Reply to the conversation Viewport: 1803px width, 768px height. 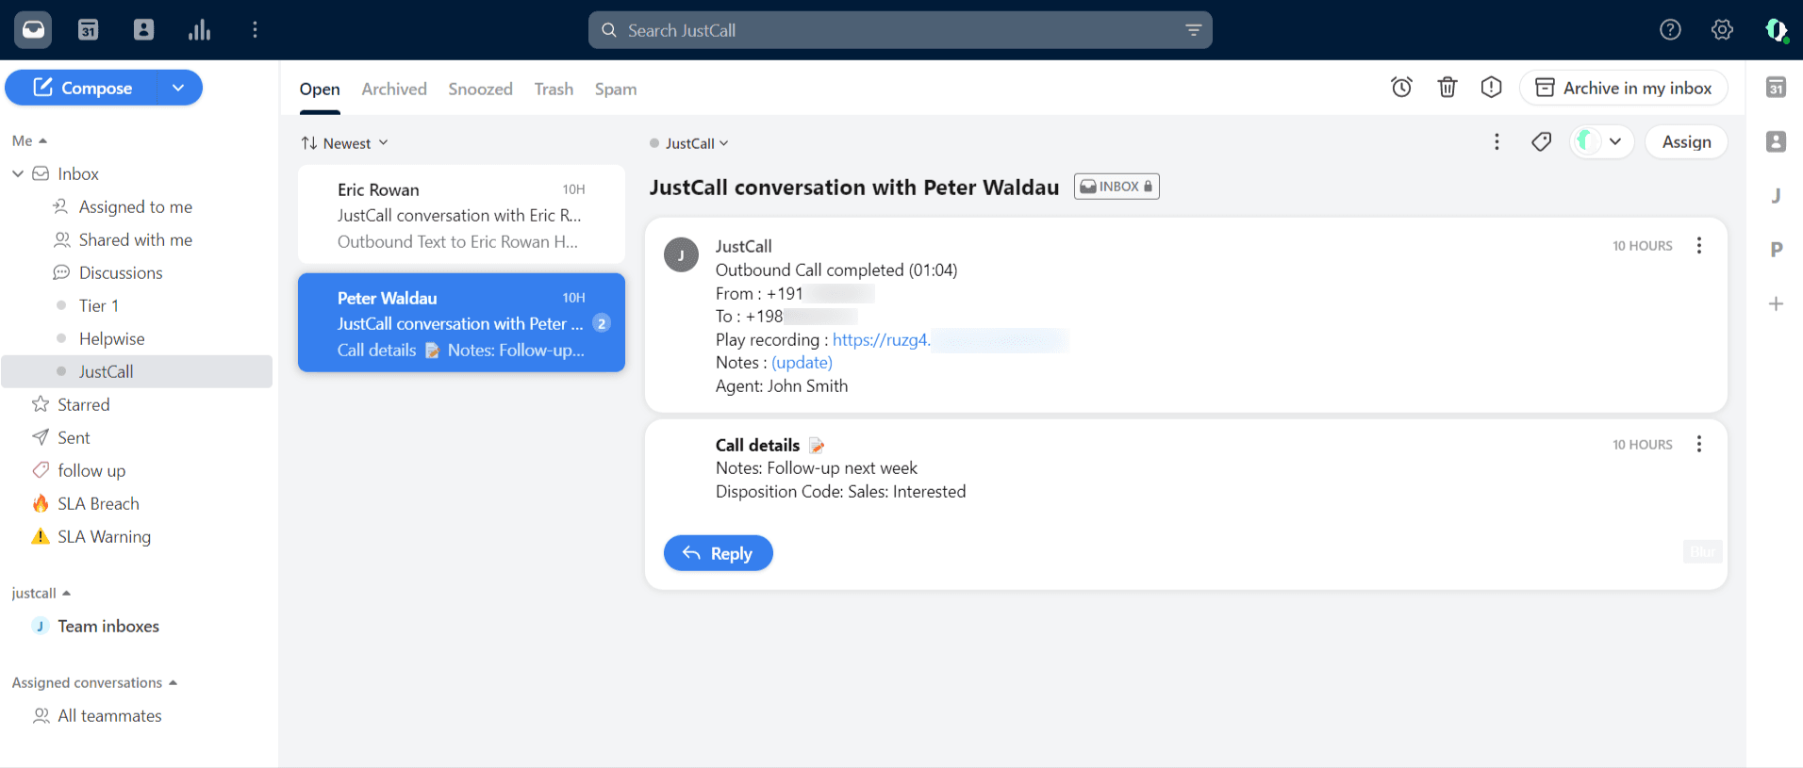tap(718, 553)
